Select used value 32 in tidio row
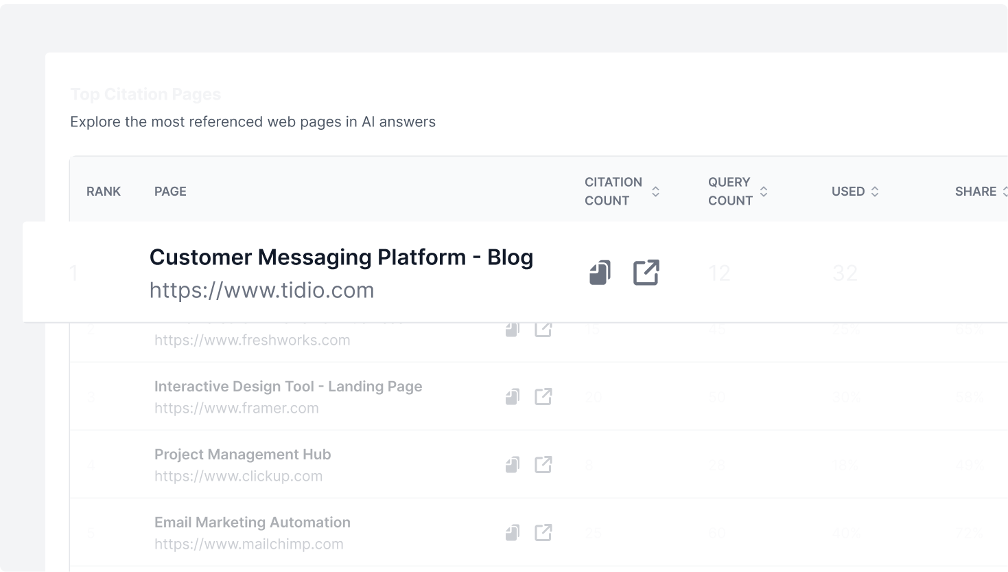Image resolution: width=1008 pixels, height=572 pixels. (845, 273)
